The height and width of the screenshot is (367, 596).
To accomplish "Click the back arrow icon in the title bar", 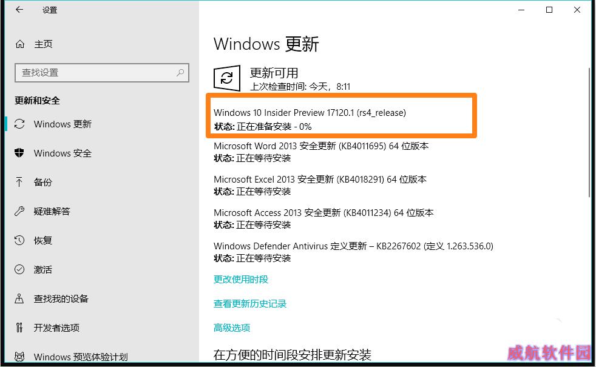I will coord(19,10).
